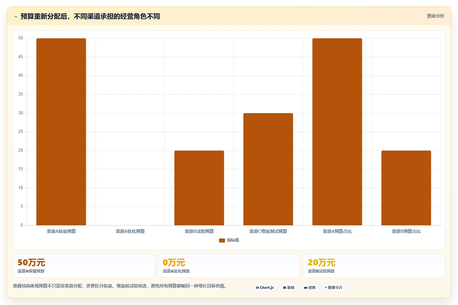Click the 渠道B预算占比 bar in chart
Image resolution: width=458 pixels, height=305 pixels.
406,188
